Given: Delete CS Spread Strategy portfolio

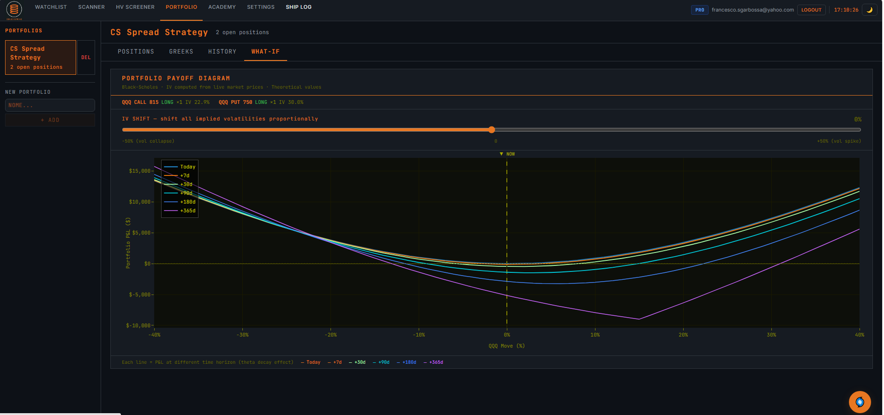Looking at the screenshot, I should pyautogui.click(x=86, y=58).
